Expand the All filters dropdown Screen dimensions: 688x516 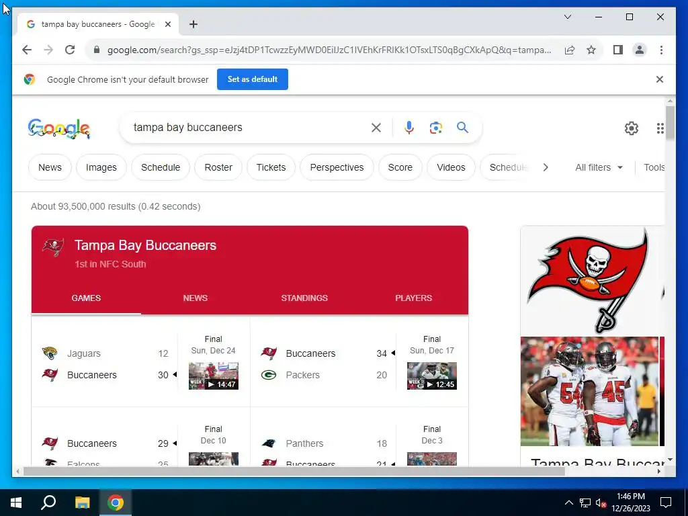(599, 167)
